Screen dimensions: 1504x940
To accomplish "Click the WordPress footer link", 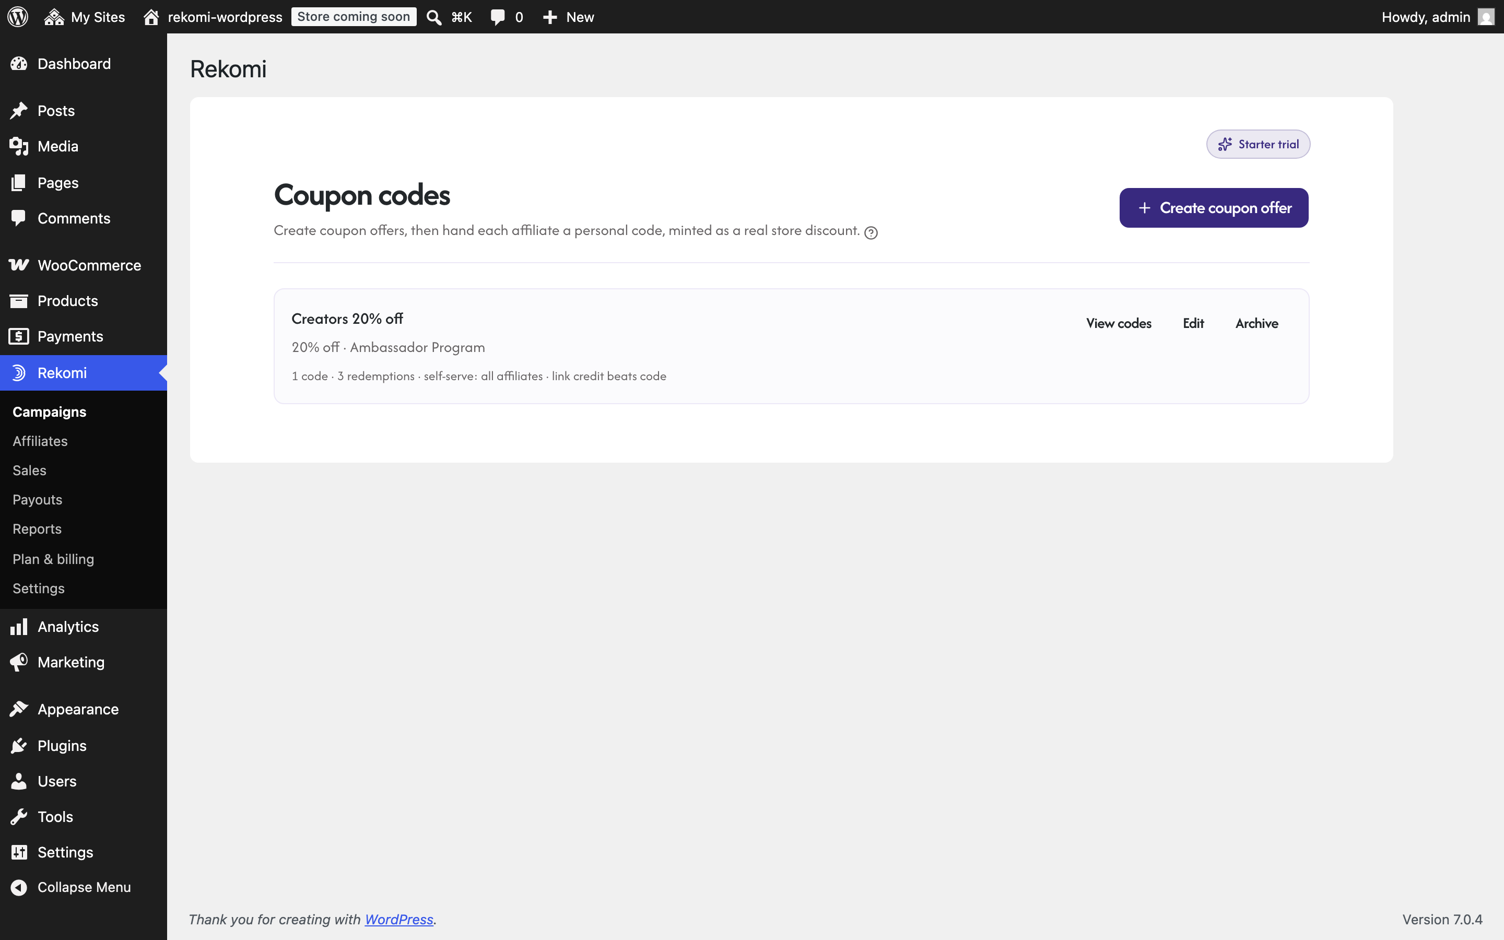I will tap(398, 920).
